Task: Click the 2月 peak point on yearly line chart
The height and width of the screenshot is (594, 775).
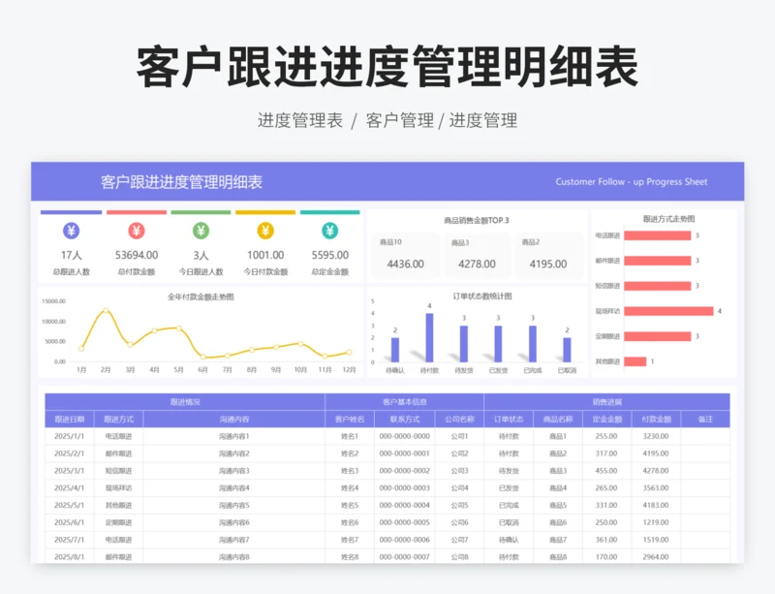Action: click(106, 311)
